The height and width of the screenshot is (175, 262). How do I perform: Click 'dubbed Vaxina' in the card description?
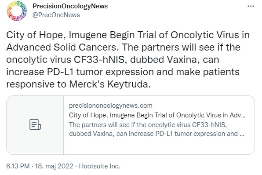point(91,134)
